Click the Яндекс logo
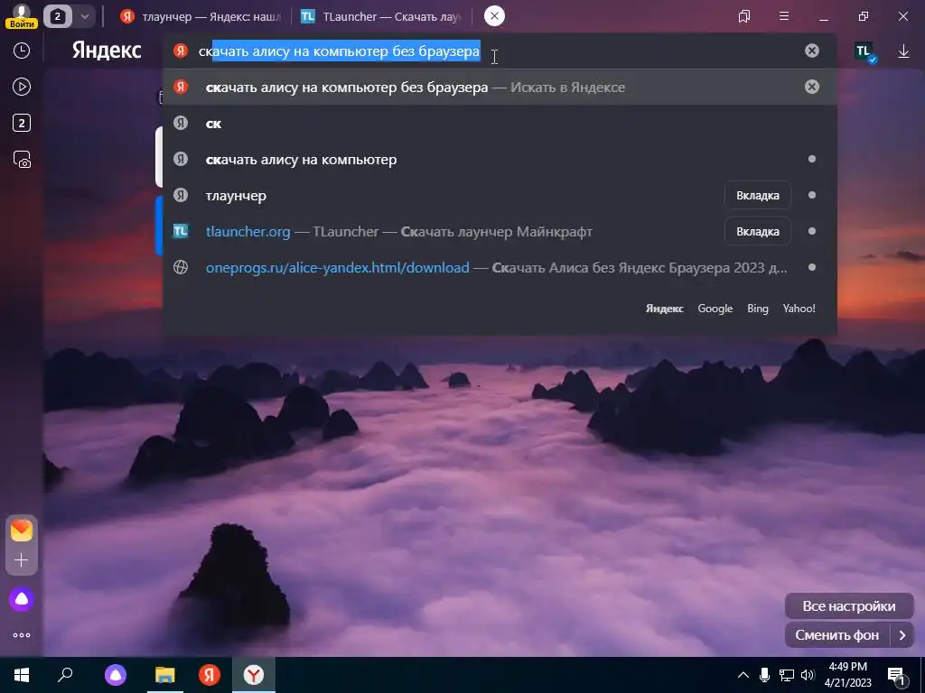 (x=107, y=51)
